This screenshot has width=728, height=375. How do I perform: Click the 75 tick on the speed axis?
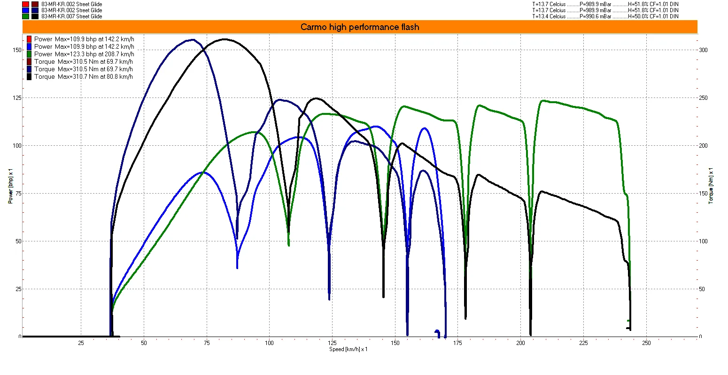(x=206, y=343)
